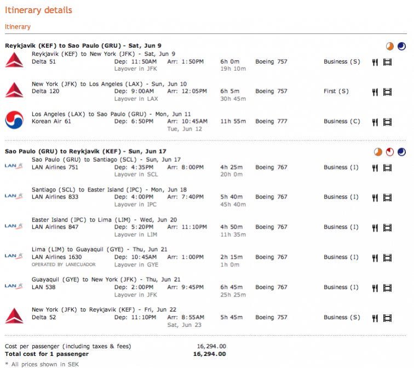Click the red clock icon on the Sao Paulo to Reykjavik header
This screenshot has width=414, height=368.
(x=389, y=152)
